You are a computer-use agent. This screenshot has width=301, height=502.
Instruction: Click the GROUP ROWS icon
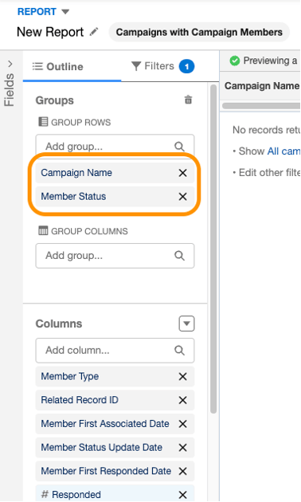tap(43, 122)
